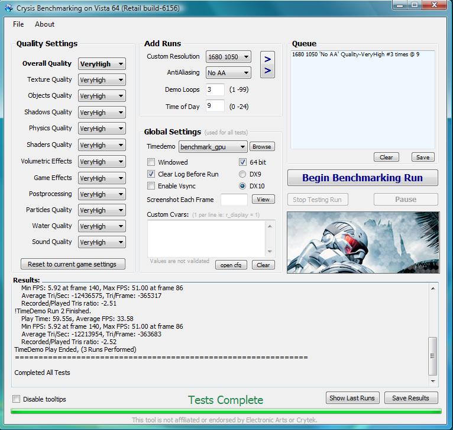Open the File menu

[18, 24]
